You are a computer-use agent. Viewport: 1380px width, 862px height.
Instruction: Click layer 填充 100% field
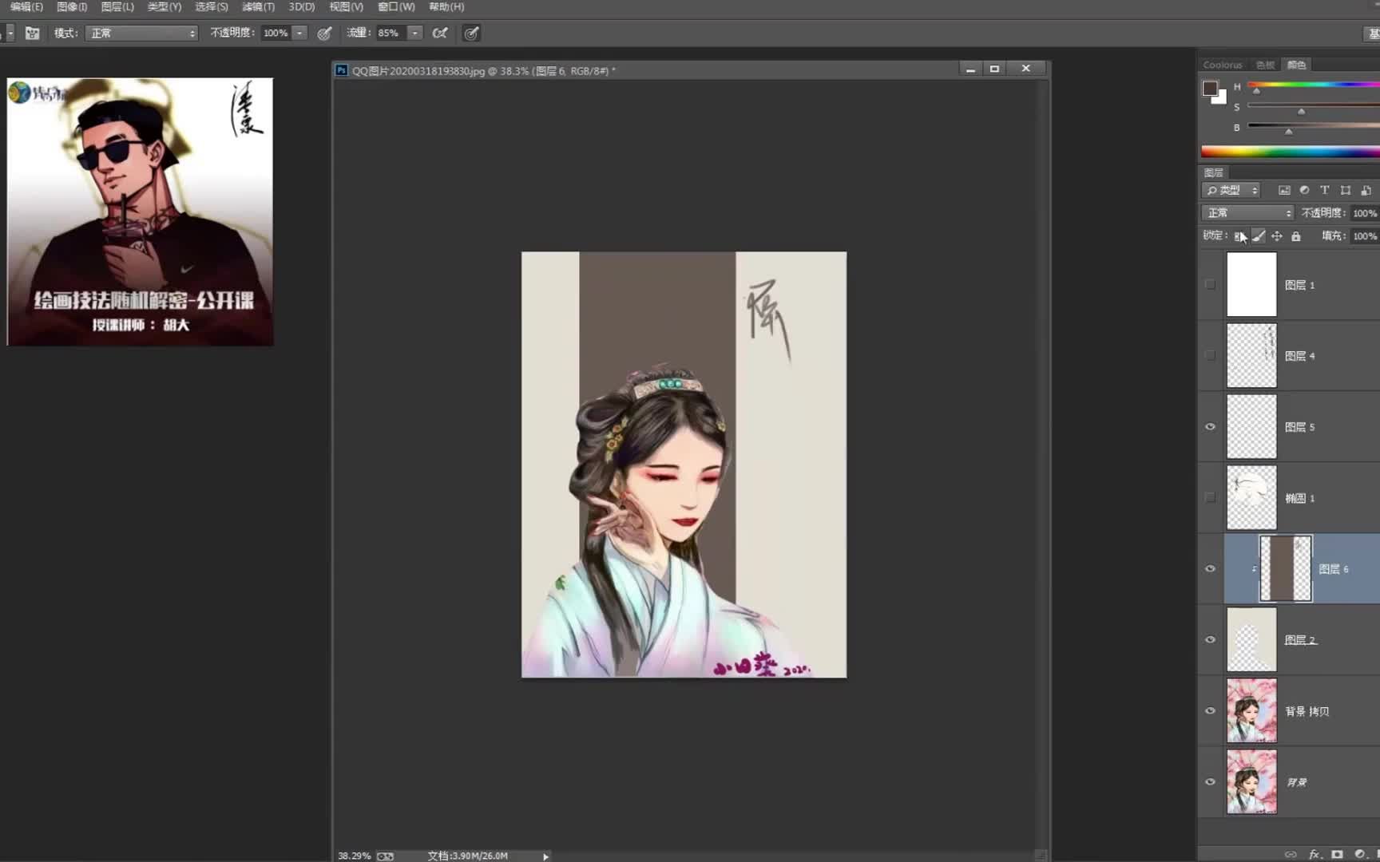point(1364,236)
